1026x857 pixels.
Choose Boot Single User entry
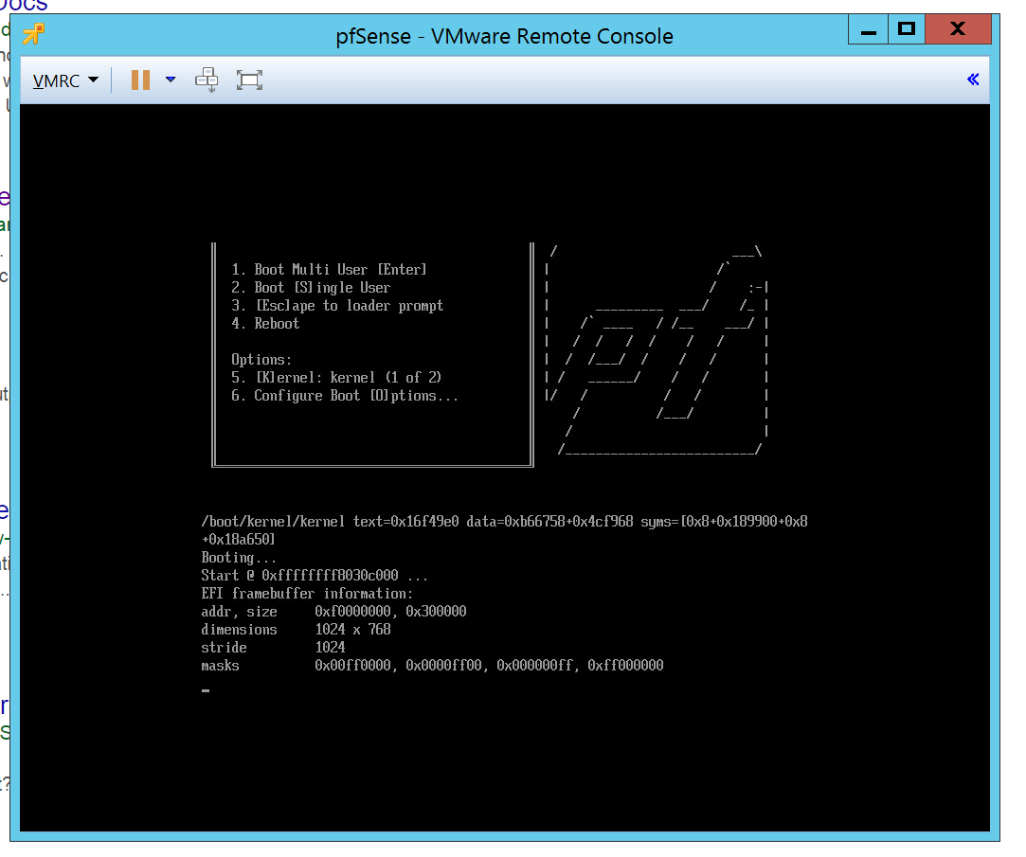[x=311, y=287]
